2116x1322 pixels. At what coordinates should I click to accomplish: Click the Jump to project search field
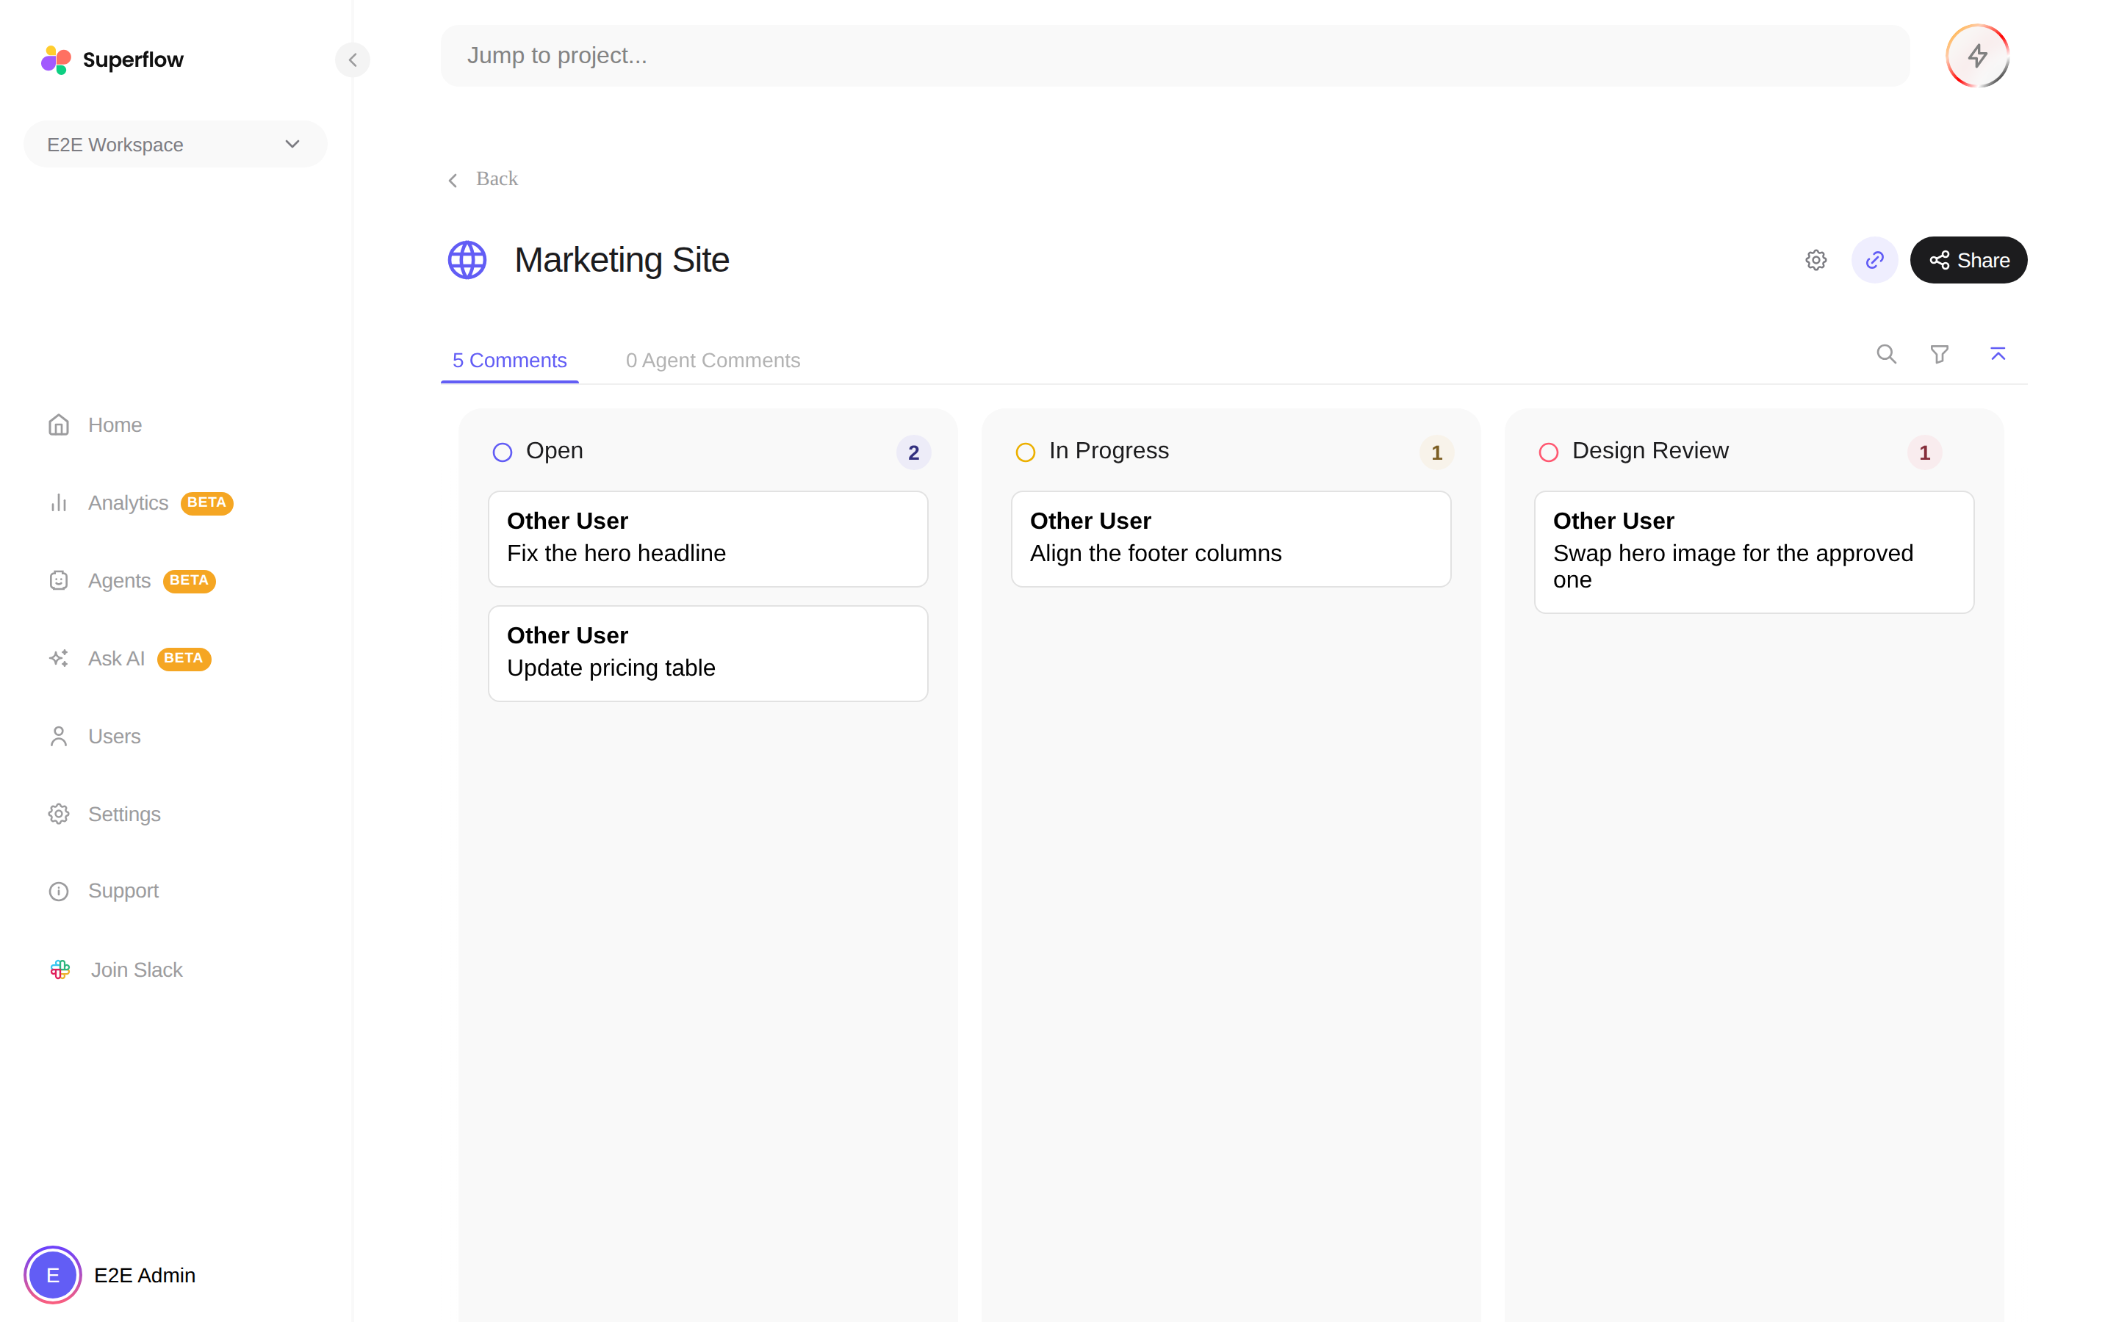click(x=1174, y=55)
